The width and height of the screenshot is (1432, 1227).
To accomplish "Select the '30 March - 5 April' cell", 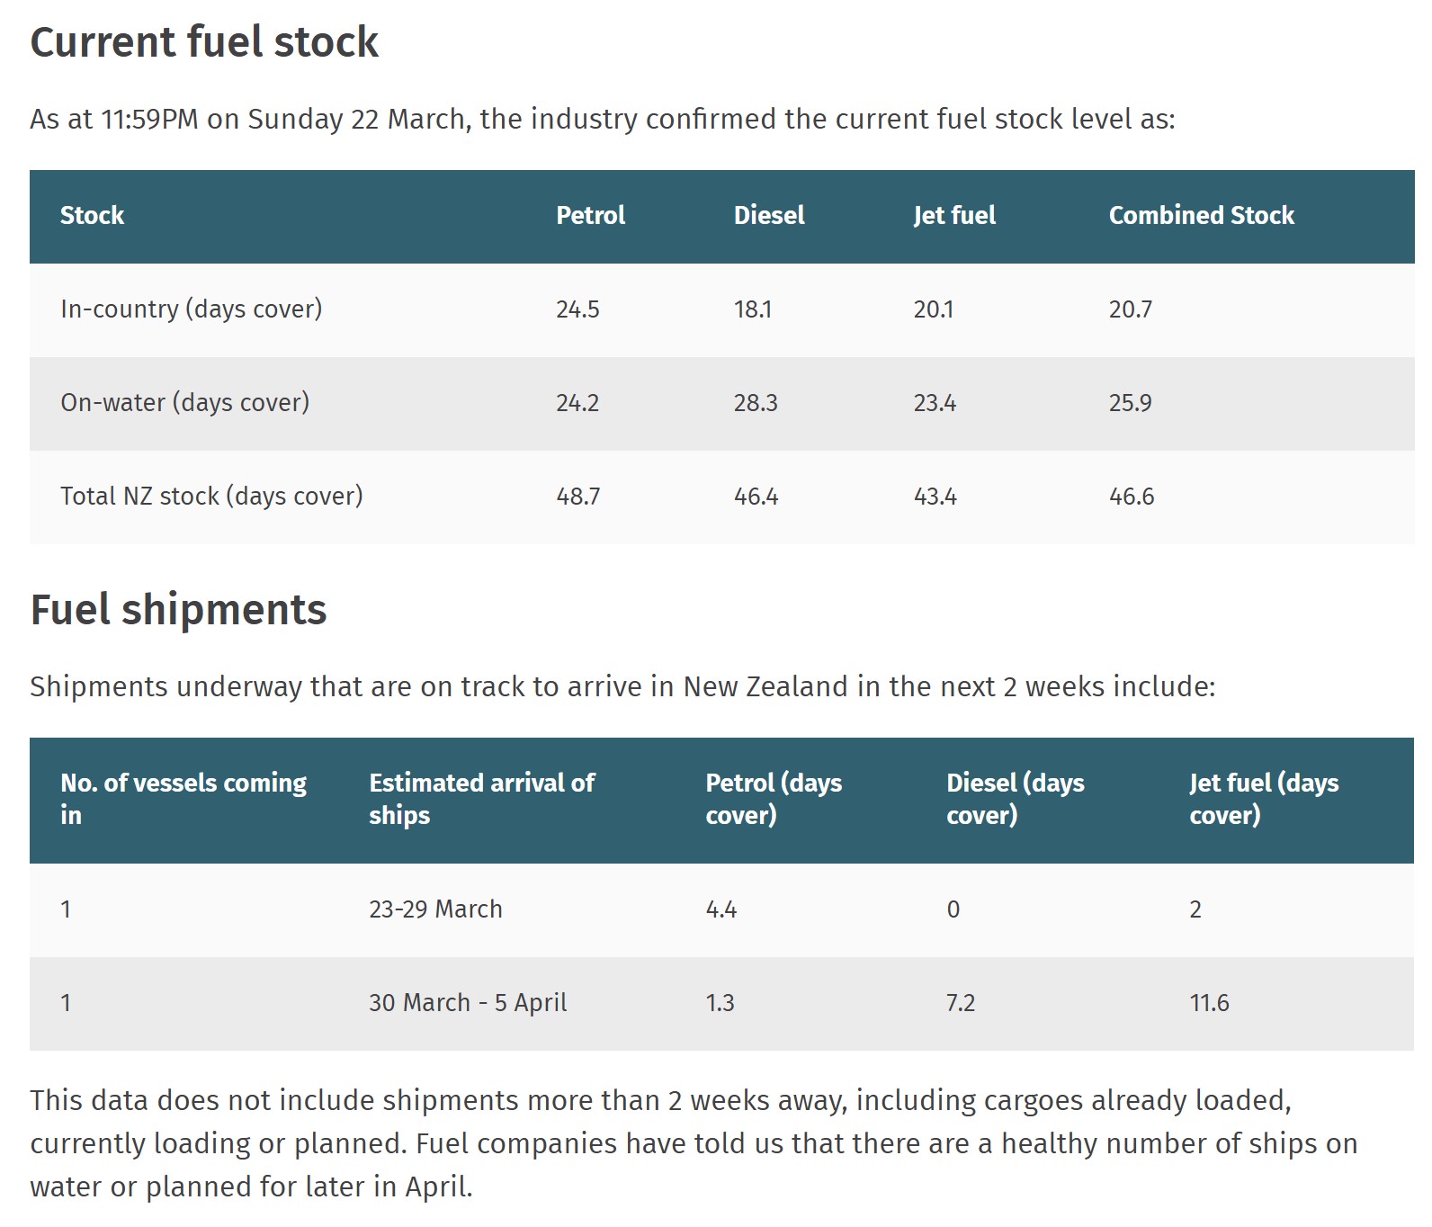I will [468, 1003].
